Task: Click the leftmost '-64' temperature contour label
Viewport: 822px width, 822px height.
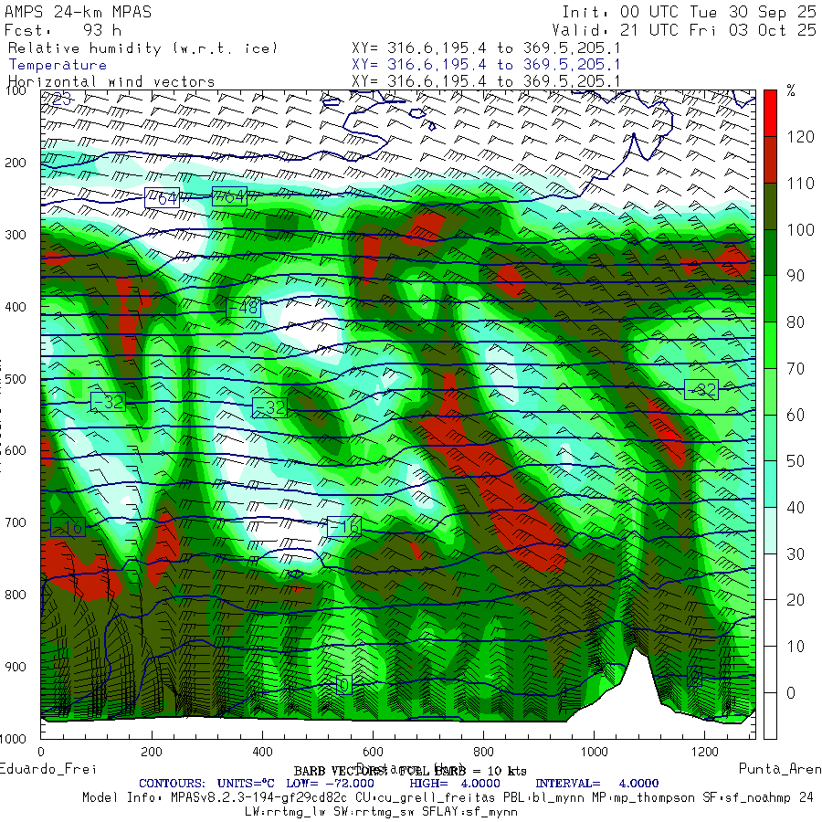Action: point(162,198)
